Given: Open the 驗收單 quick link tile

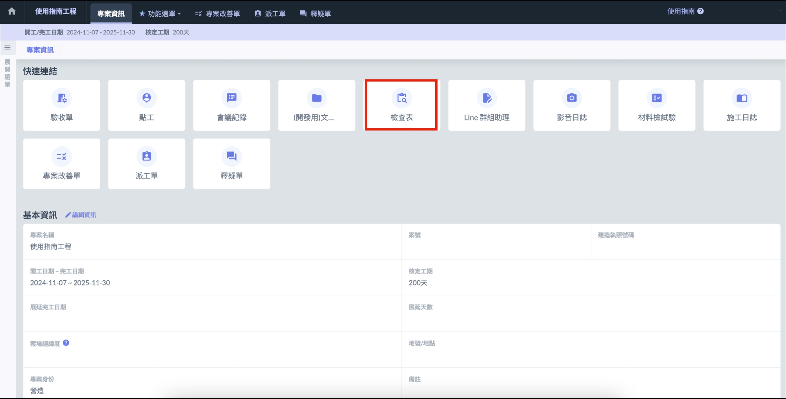Looking at the screenshot, I should (x=61, y=105).
